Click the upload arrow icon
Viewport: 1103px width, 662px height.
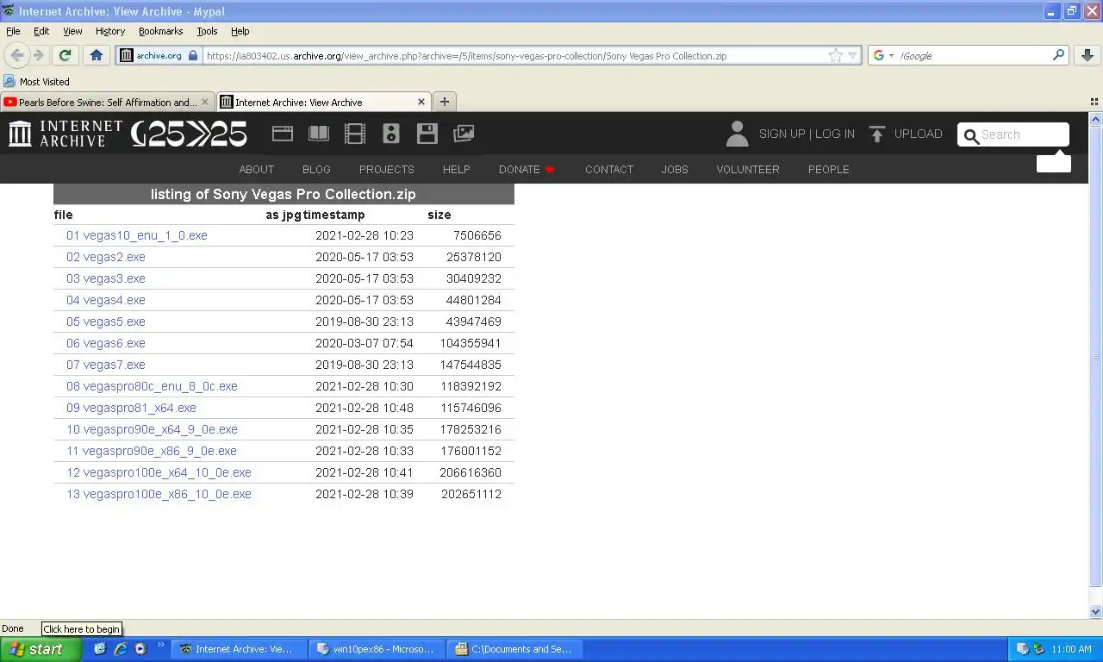tap(877, 134)
